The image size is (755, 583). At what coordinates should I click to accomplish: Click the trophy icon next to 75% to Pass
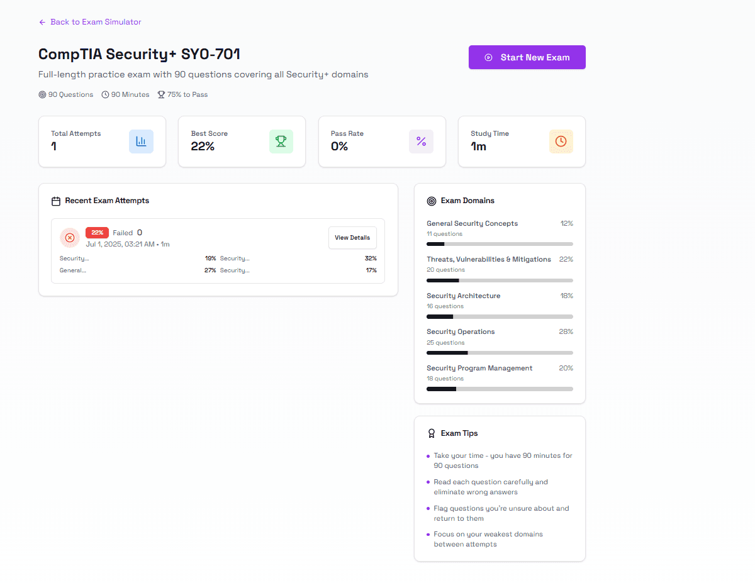(161, 94)
